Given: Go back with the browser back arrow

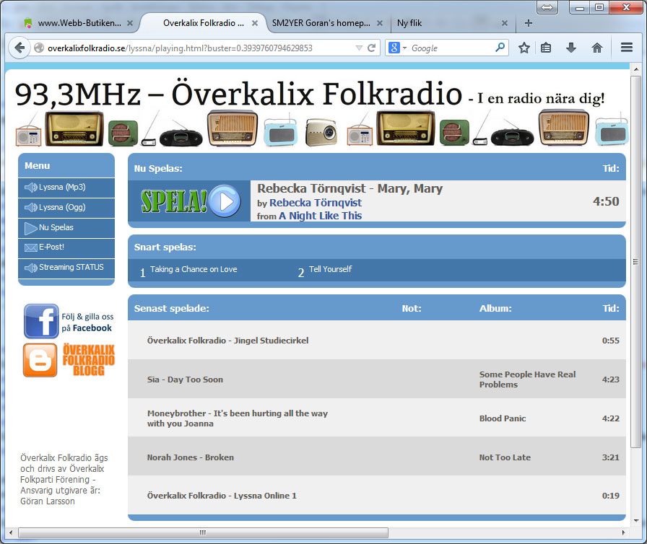Looking at the screenshot, I should click(19, 48).
